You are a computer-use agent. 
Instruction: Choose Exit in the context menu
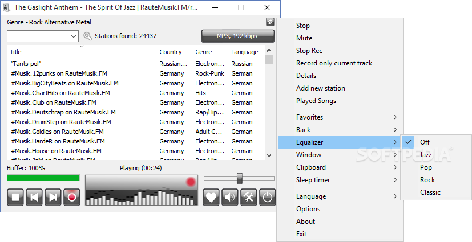(x=340, y=234)
